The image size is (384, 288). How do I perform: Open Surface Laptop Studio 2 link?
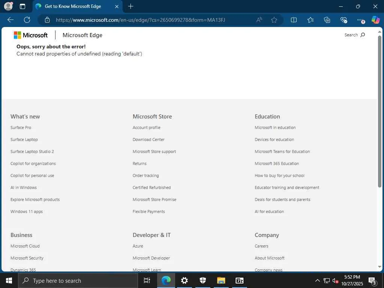[x=32, y=151]
